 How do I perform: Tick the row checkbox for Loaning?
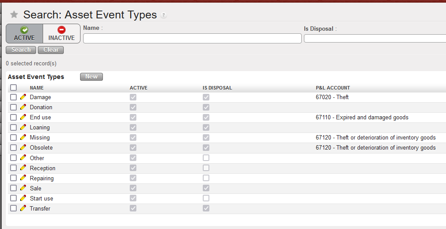point(14,128)
